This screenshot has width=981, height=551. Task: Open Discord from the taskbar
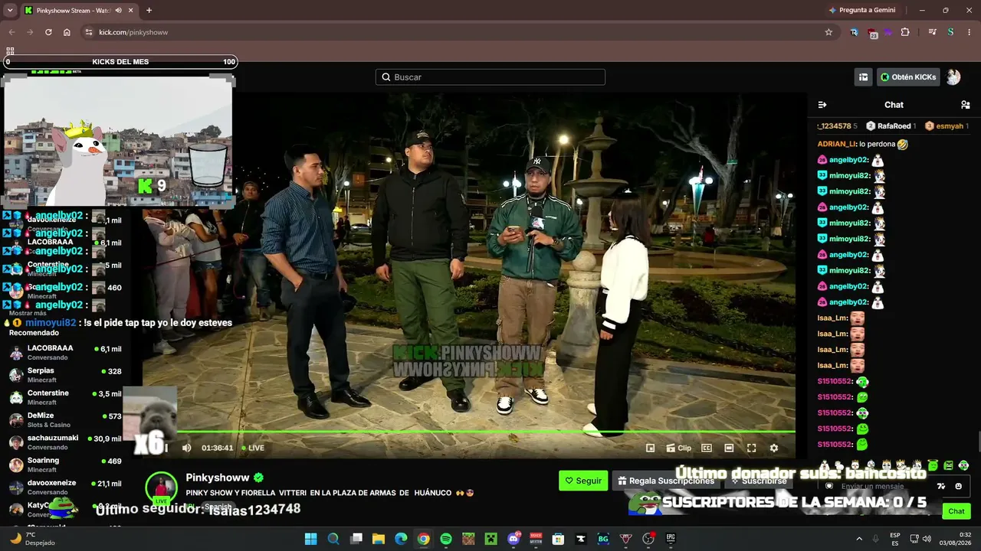tap(513, 539)
